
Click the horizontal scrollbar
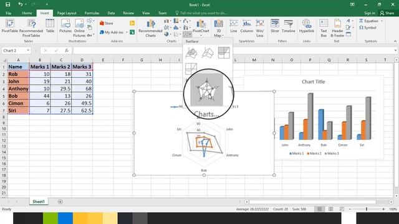(312, 202)
